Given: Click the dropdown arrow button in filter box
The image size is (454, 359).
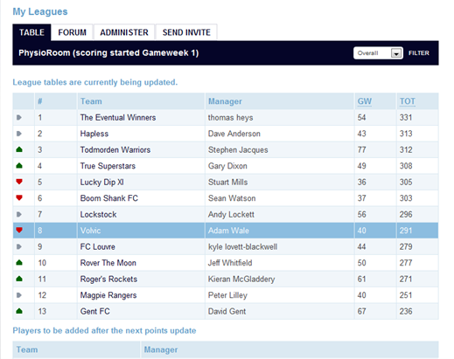Looking at the screenshot, I should point(396,53).
